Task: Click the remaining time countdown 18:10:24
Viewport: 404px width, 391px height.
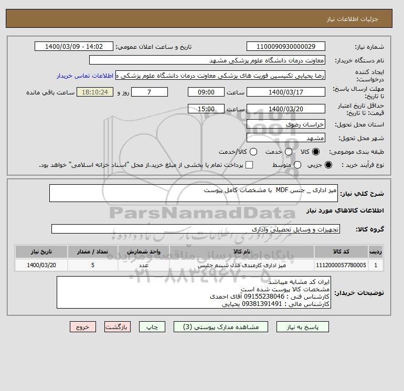Action: (x=95, y=92)
